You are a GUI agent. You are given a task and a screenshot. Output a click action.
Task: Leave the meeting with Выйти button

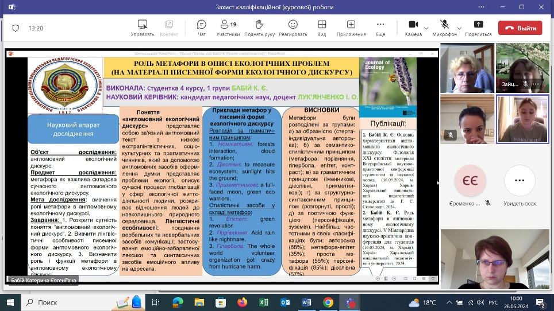coord(520,28)
